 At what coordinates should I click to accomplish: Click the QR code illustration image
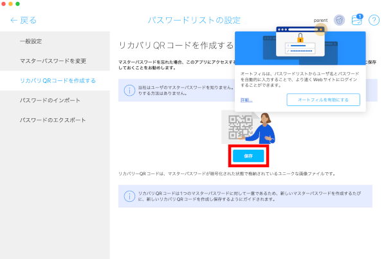click(248, 127)
